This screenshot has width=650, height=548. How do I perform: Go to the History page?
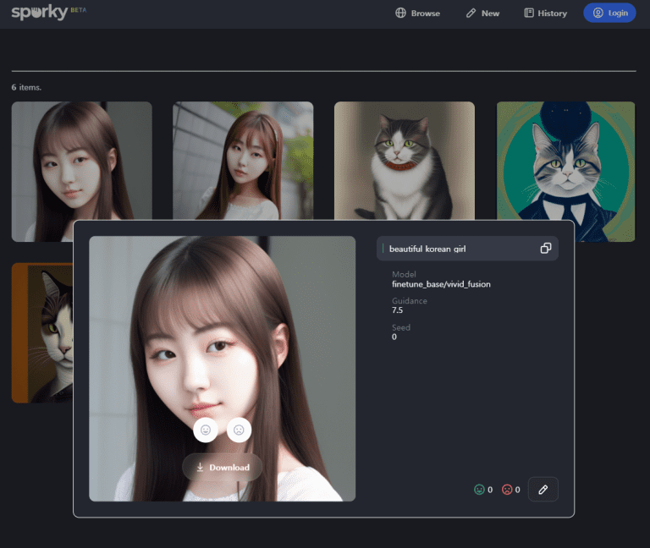pos(545,14)
